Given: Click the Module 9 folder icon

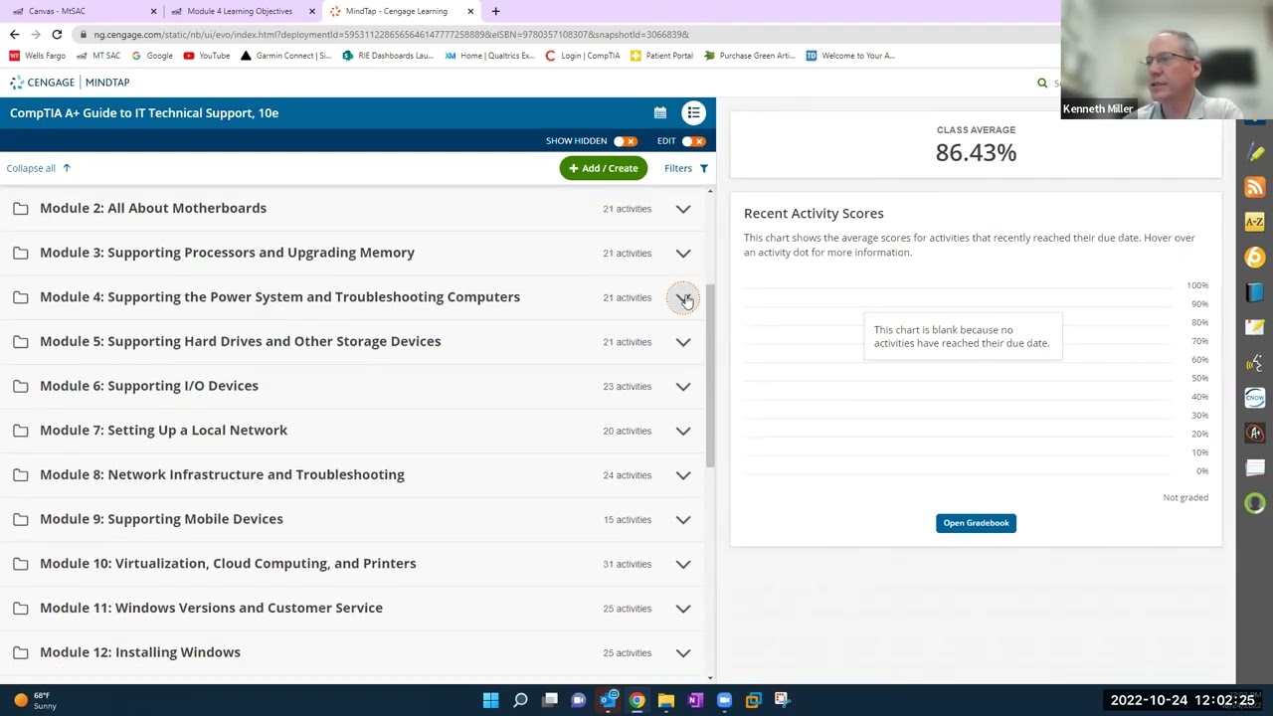Looking at the screenshot, I should point(20,519).
